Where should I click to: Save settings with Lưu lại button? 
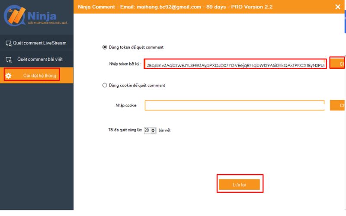click(239, 184)
